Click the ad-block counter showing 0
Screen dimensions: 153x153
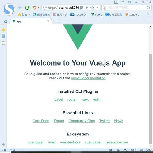[134, 151]
